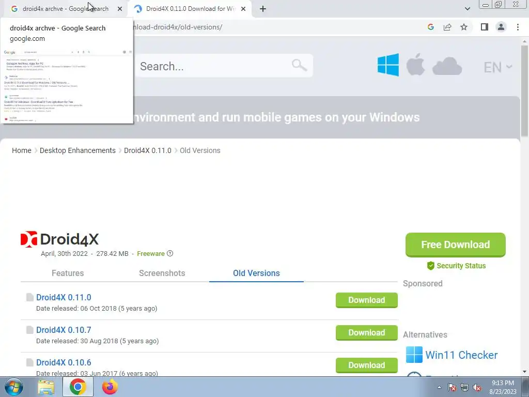This screenshot has height=397, width=529.
Task: Click the Free Download button
Action: (x=456, y=245)
